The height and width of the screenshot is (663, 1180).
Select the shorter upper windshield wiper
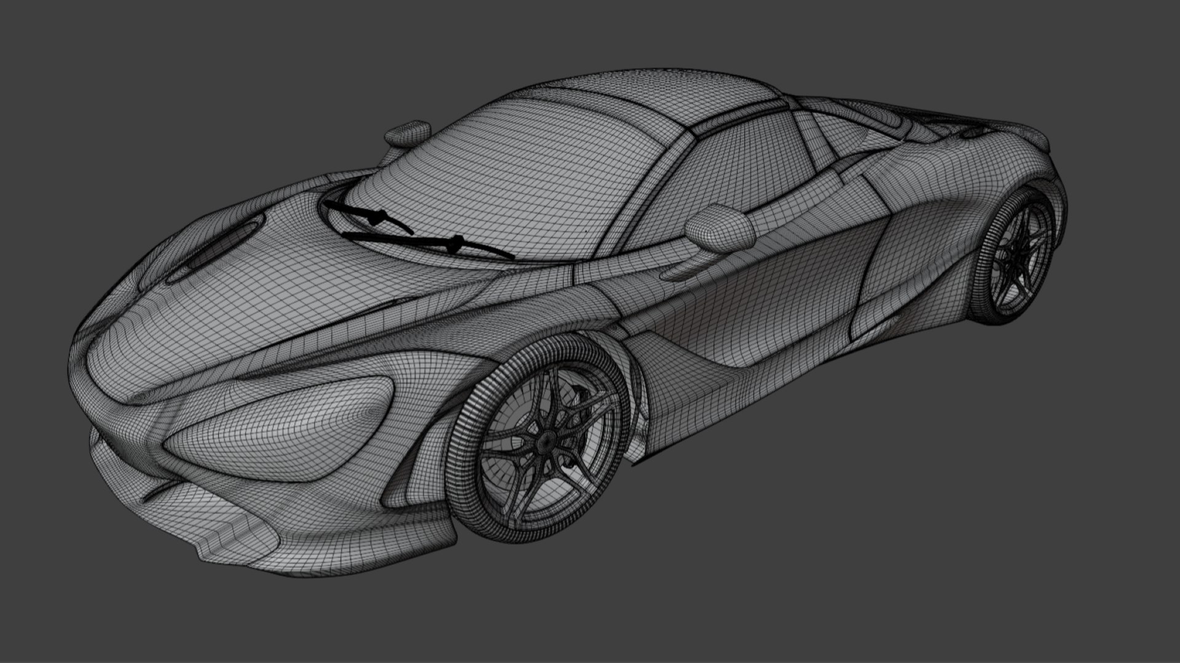(x=369, y=216)
